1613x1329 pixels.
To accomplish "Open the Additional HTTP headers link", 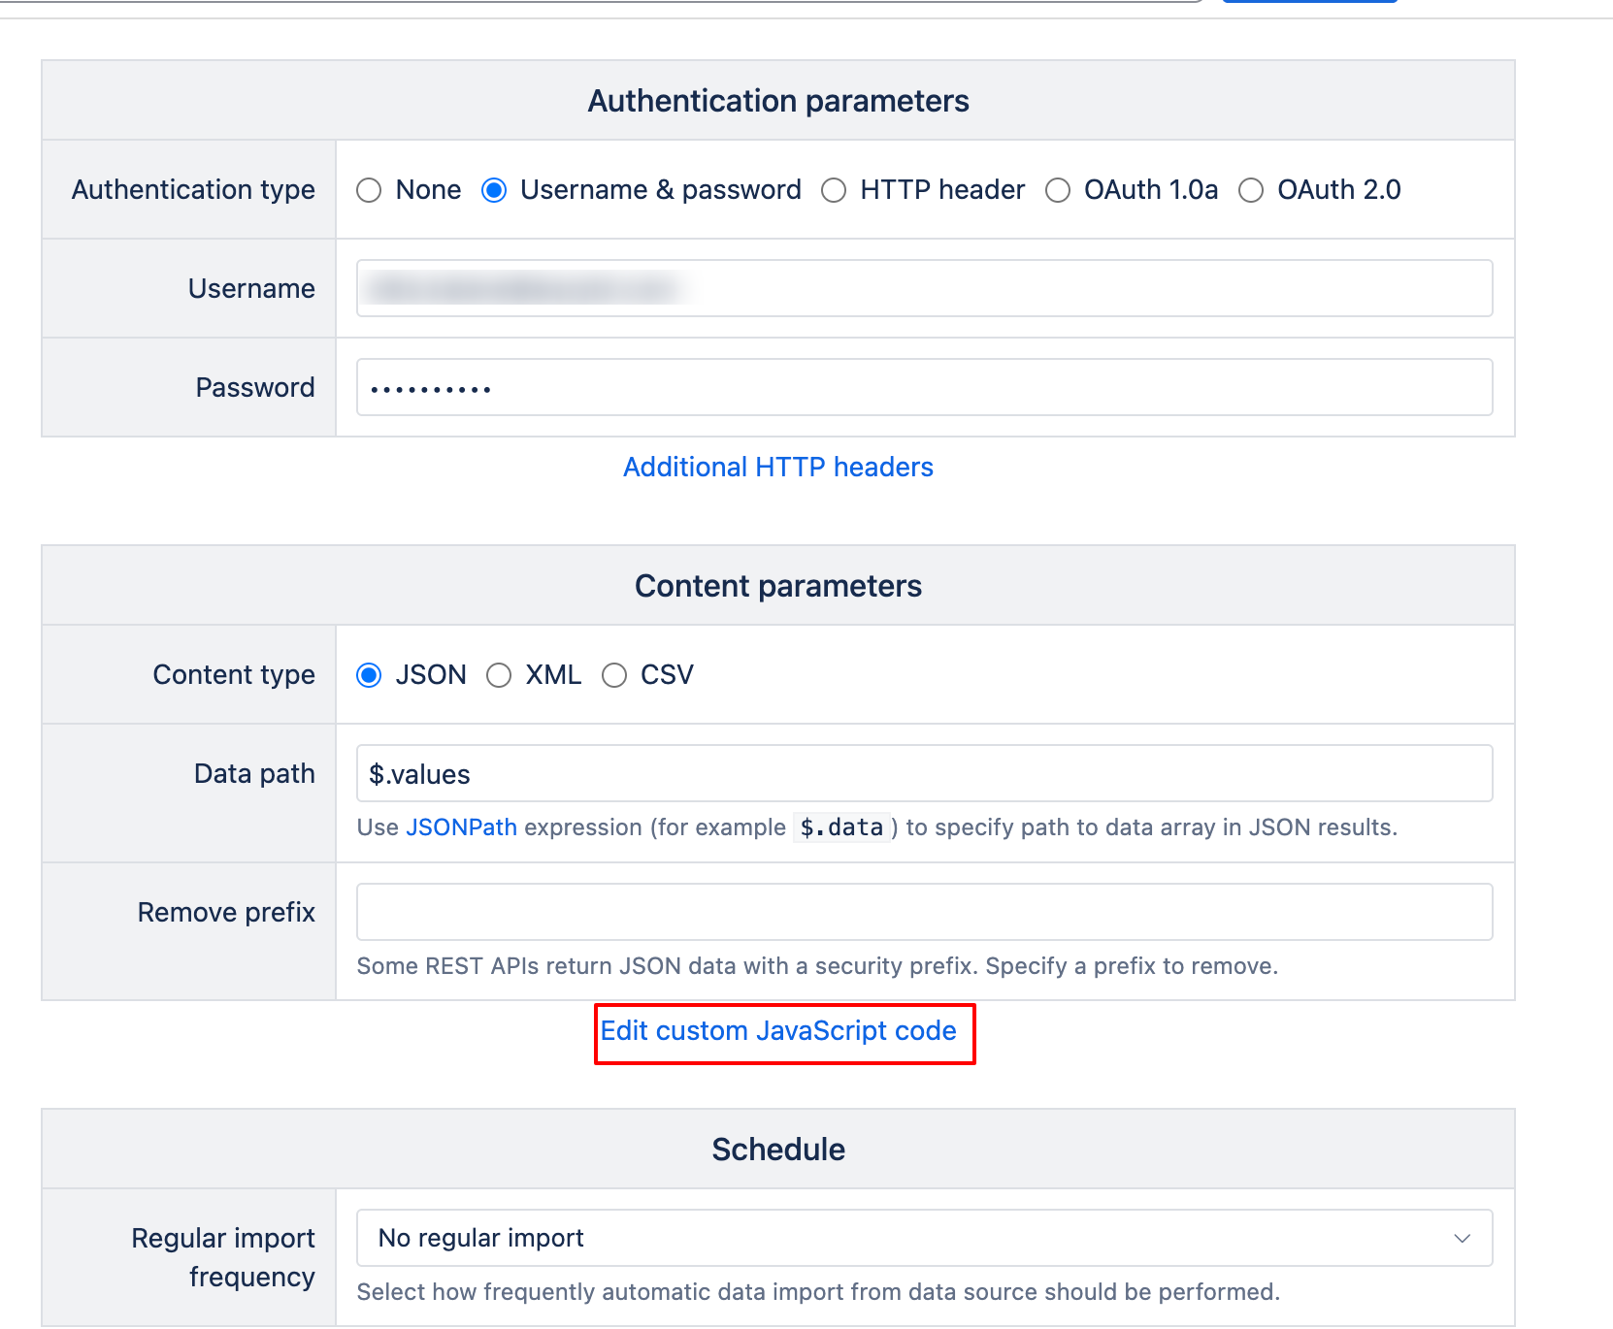I will pyautogui.click(x=777, y=467).
